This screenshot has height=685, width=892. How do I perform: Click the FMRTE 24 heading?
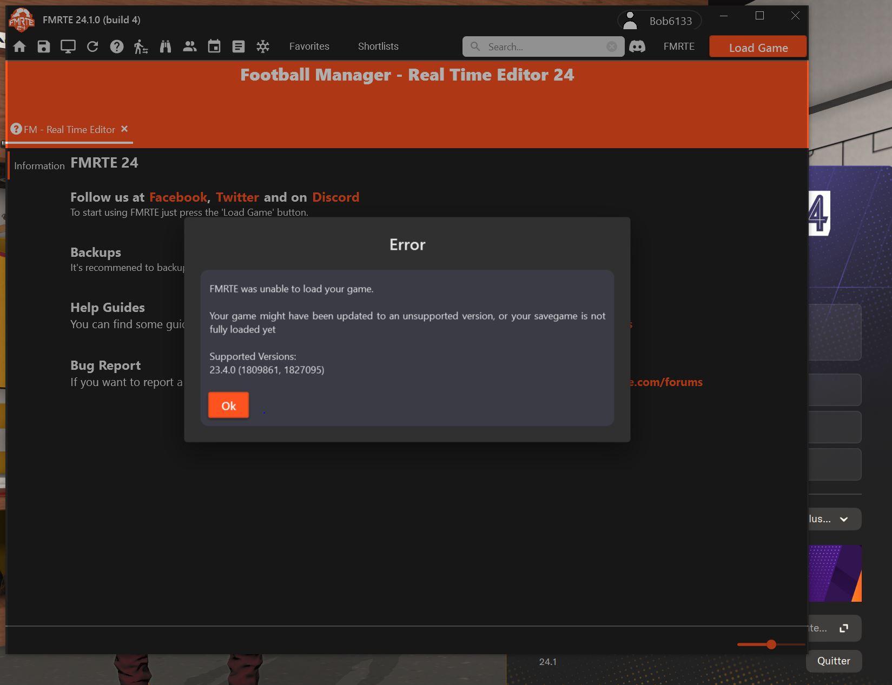click(x=104, y=163)
